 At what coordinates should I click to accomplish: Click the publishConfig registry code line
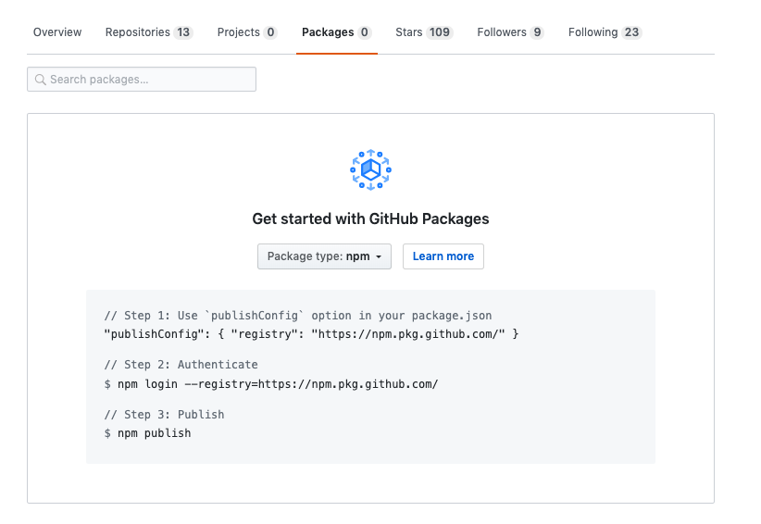pyautogui.click(x=311, y=333)
